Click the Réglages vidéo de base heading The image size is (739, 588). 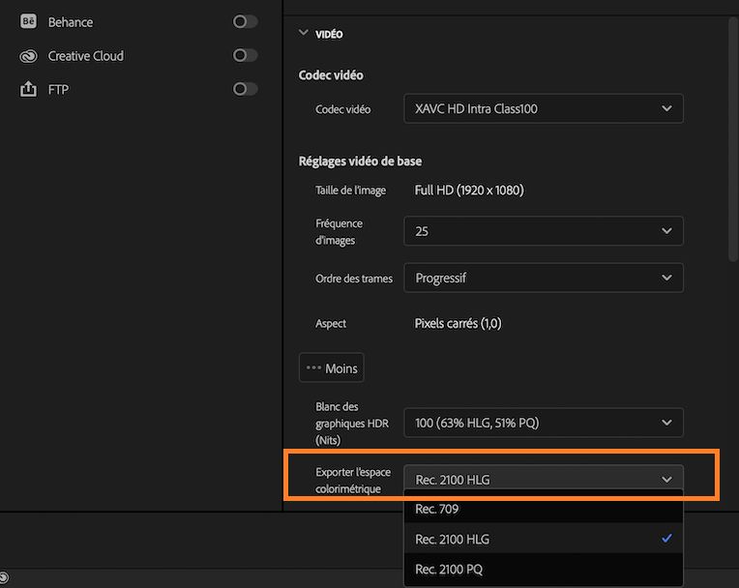pos(360,162)
